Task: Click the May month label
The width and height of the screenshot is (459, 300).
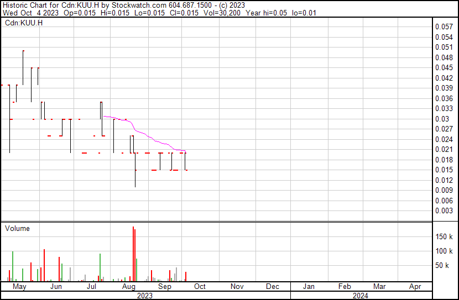Action: coord(19,287)
